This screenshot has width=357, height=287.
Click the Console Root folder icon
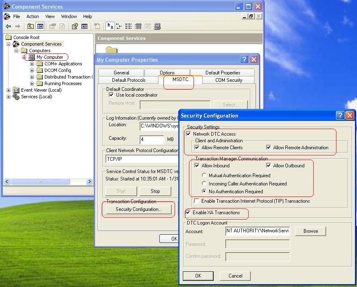click(8, 37)
